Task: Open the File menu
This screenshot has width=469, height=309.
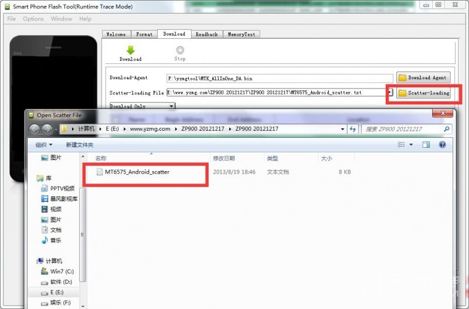Action: (x=11, y=19)
